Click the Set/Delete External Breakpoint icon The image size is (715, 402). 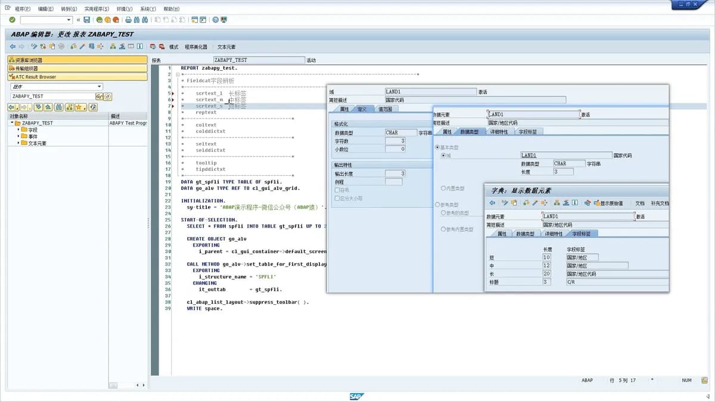(x=161, y=46)
